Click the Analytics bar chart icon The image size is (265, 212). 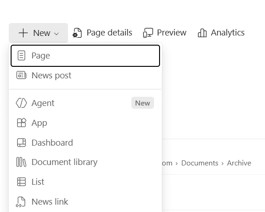coord(202,33)
